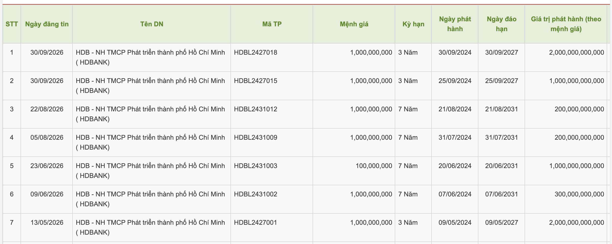Click posting date 22/08/2026

(47, 109)
